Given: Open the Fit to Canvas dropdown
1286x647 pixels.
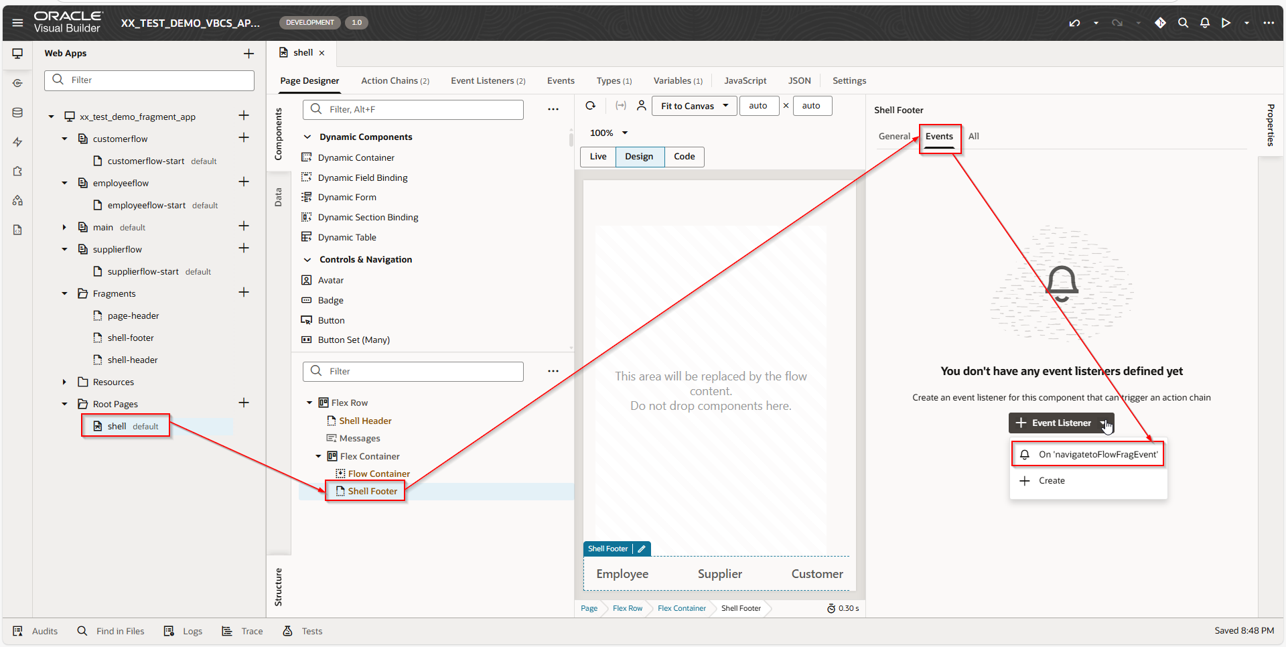Looking at the screenshot, I should coord(694,105).
